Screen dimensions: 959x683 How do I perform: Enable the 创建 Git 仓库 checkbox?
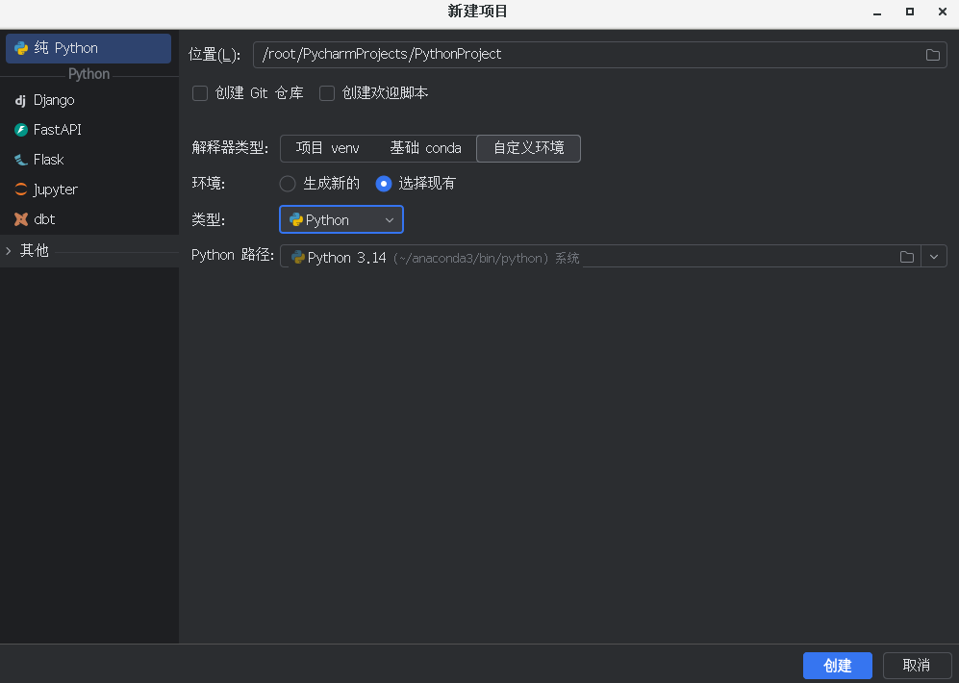click(x=200, y=93)
